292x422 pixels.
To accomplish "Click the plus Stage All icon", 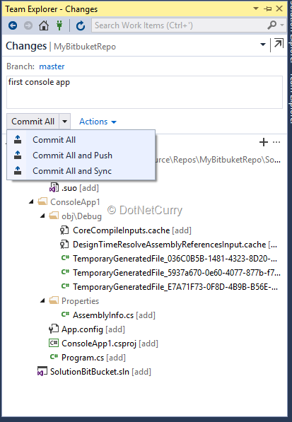I will pyautogui.click(x=264, y=142).
